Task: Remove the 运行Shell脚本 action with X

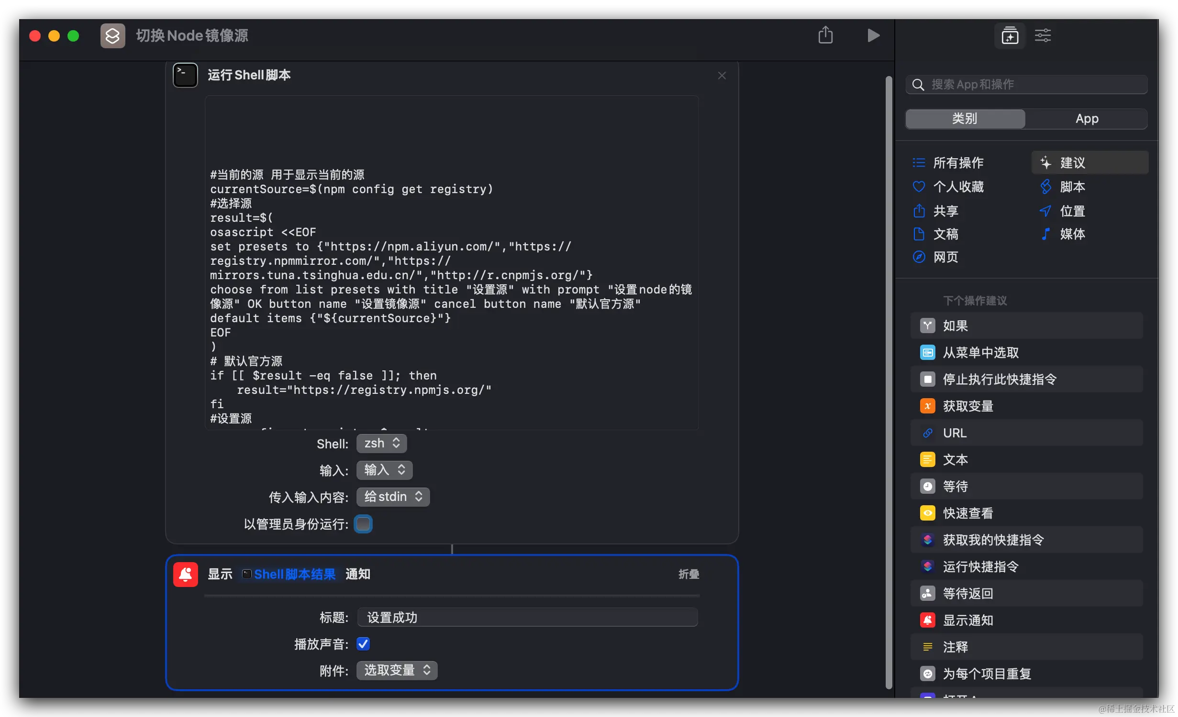Action: point(722,76)
